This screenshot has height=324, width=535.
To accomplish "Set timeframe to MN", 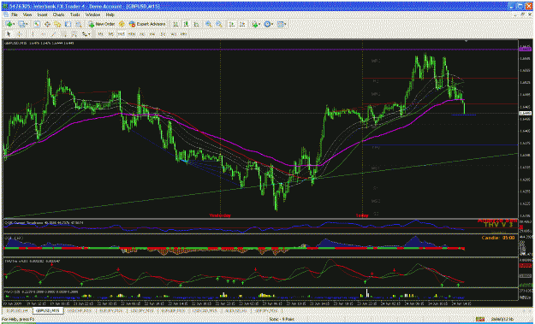I will 184,34.
